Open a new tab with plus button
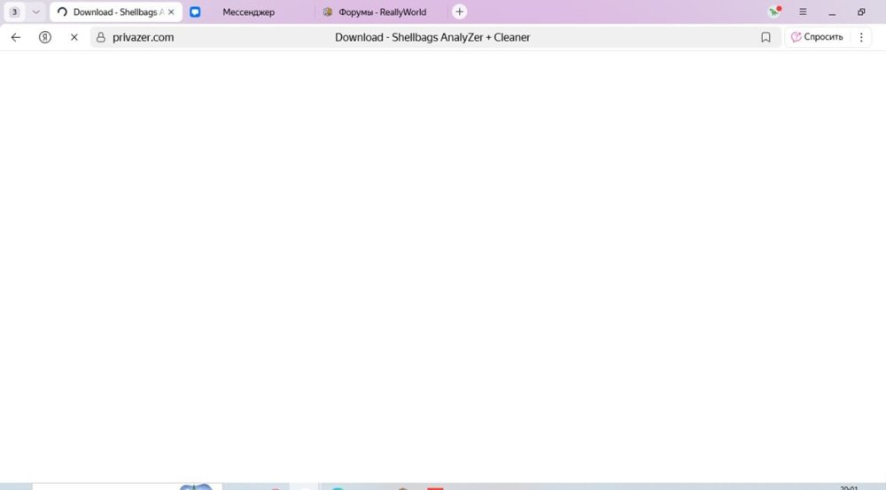The height and width of the screenshot is (490, 886). pyautogui.click(x=459, y=11)
